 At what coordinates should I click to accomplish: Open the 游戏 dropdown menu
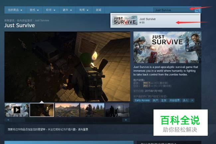[x=34, y=10]
